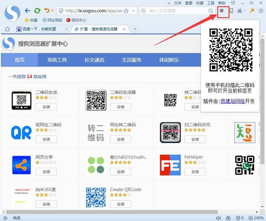
Task: Click the orange undo restore icon
Action: (47, 11)
